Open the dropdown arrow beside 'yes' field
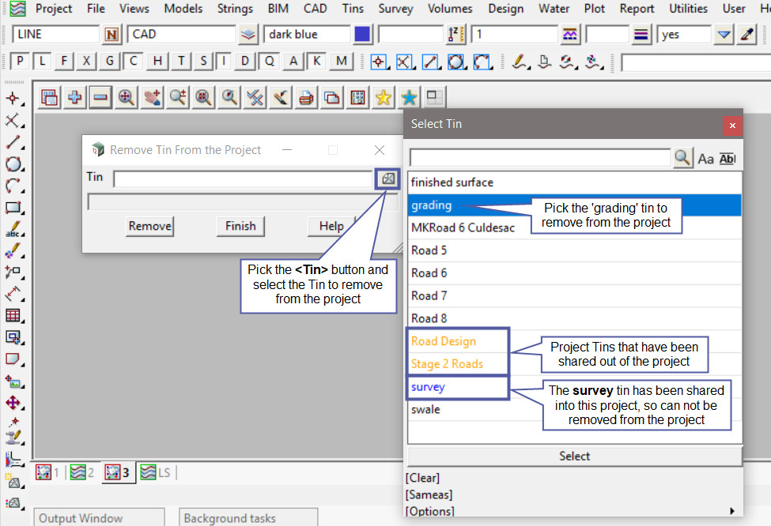The width and height of the screenshot is (771, 526). point(724,35)
